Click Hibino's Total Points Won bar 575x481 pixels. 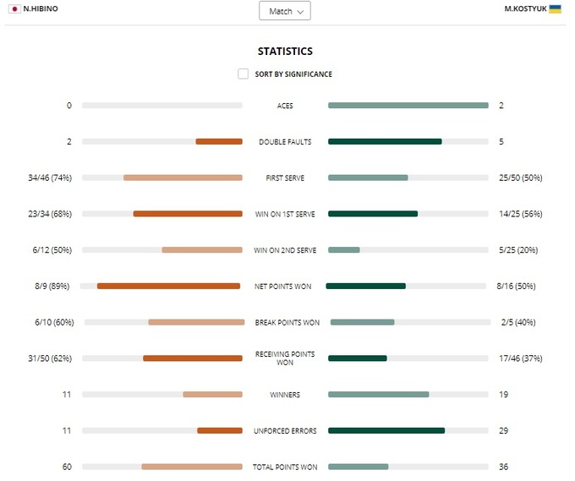click(x=192, y=467)
